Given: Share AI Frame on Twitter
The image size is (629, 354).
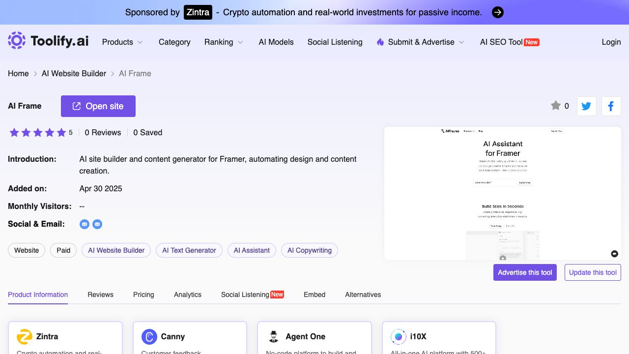Looking at the screenshot, I should [586, 106].
